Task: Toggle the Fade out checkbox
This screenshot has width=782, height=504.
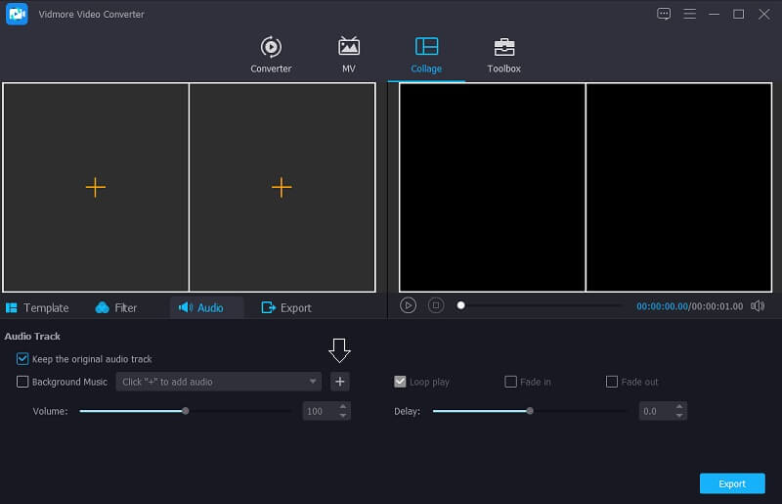Action: [612, 382]
